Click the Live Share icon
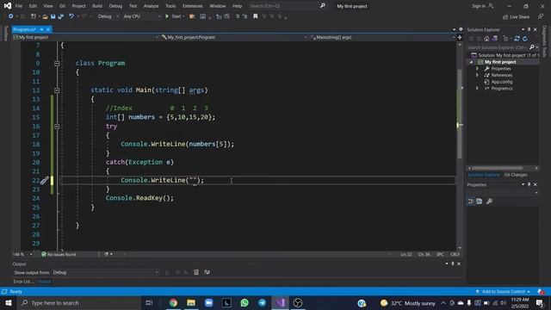The height and width of the screenshot is (310, 551). click(x=505, y=17)
